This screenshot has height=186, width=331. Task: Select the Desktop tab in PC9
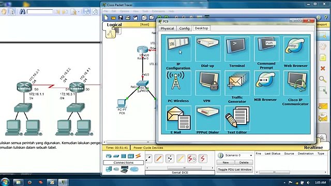(201, 28)
